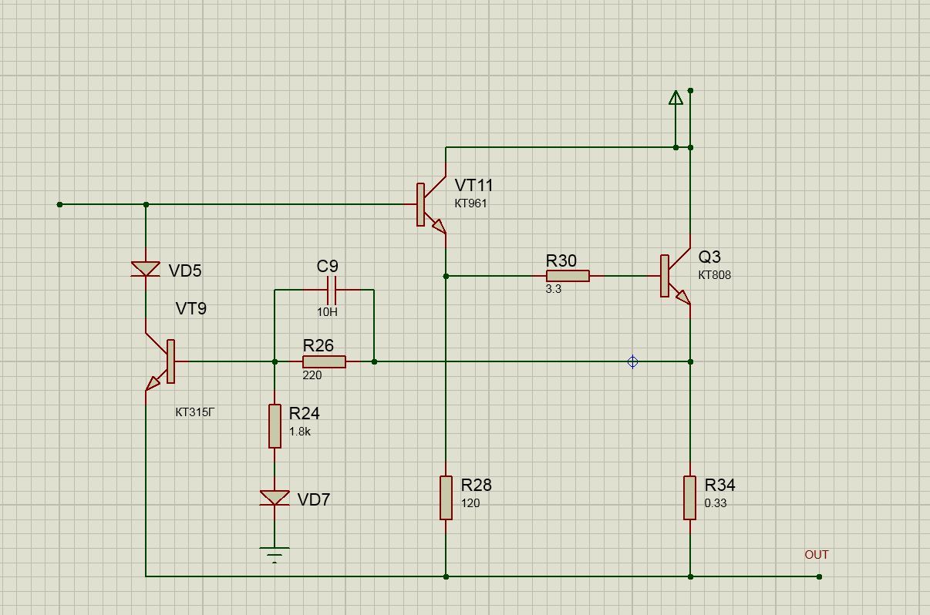Click the VD7 diode symbol
Screen dimensions: 930x615
pyautogui.click(x=275, y=499)
